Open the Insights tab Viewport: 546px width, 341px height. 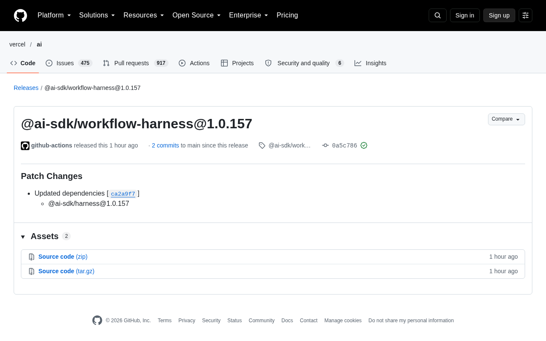370,63
